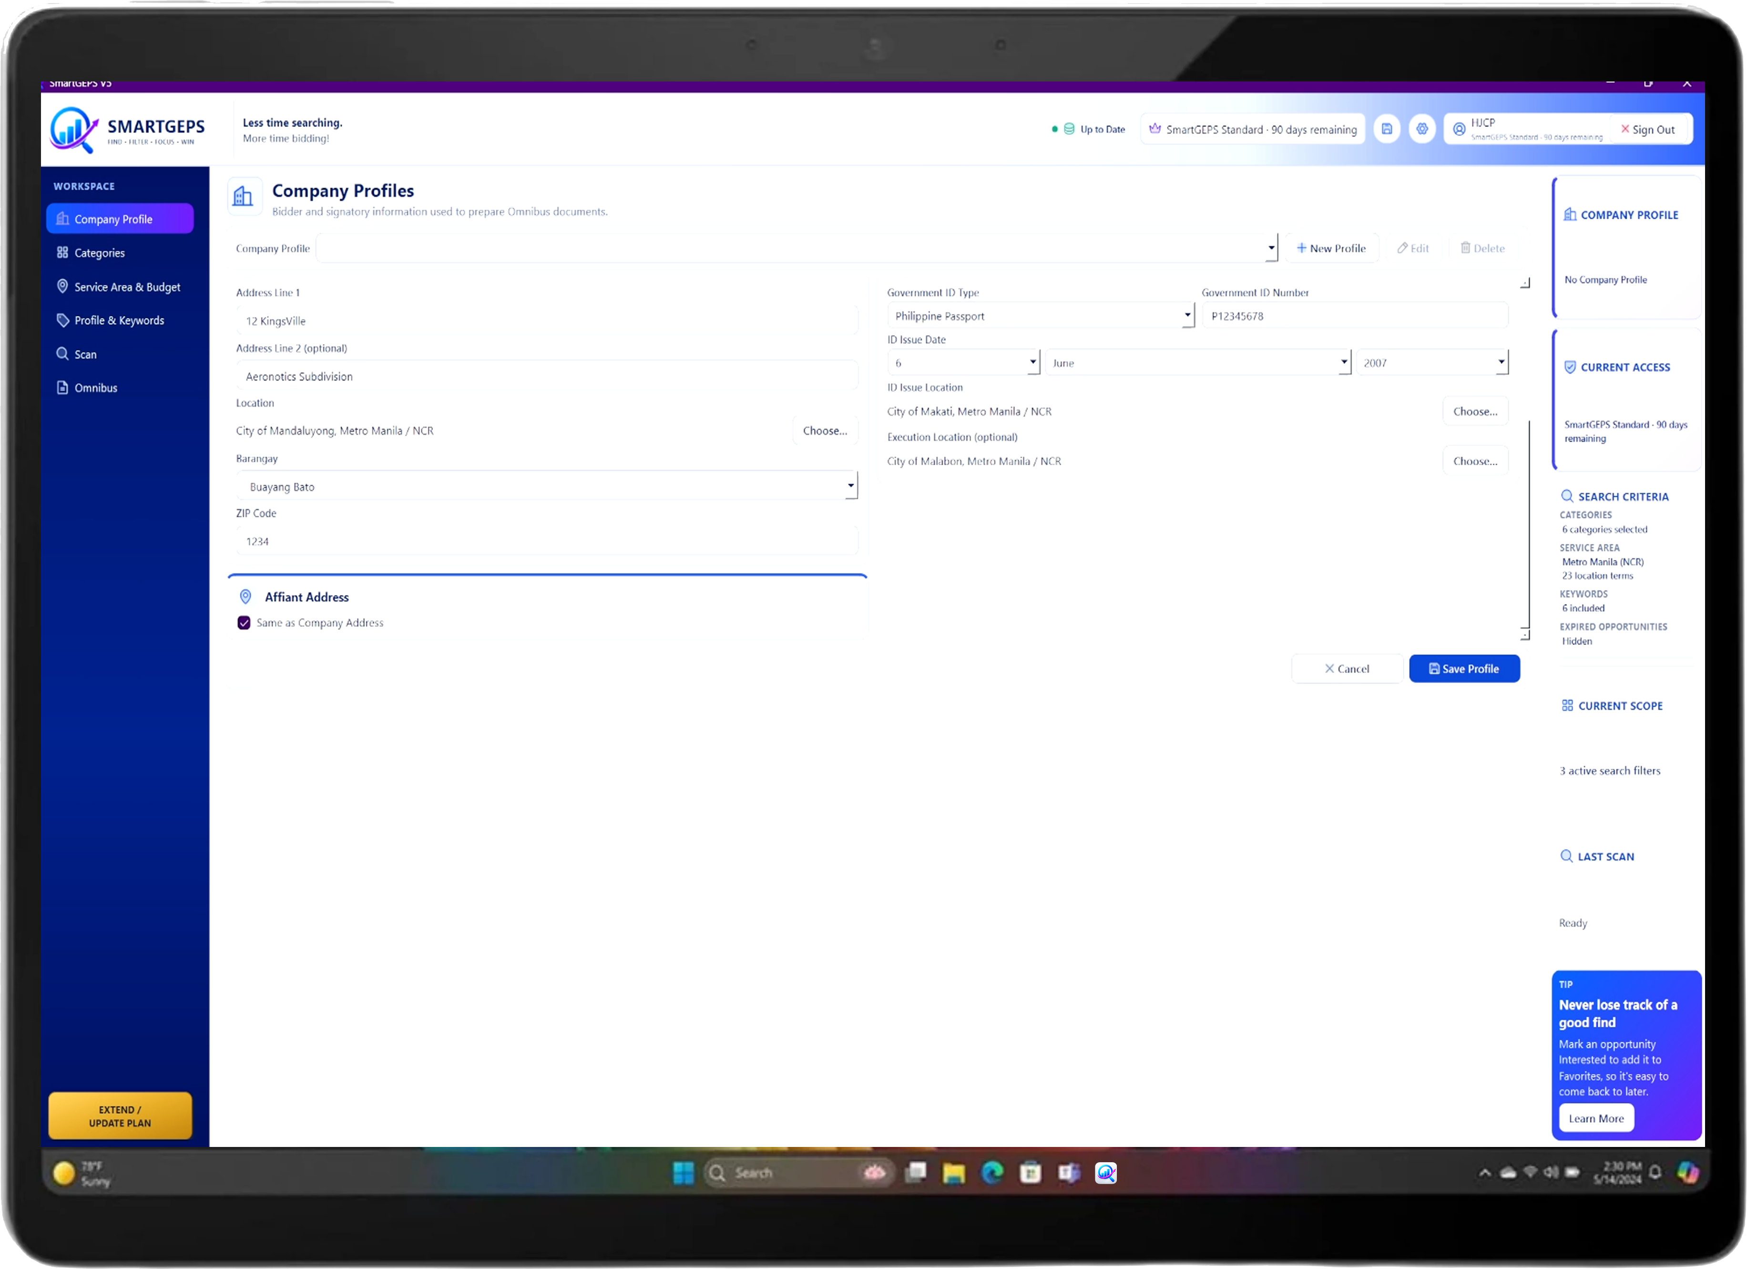This screenshot has width=1747, height=1269.
Task: Click the Omnibus document icon in sidebar
Action: [x=62, y=388]
